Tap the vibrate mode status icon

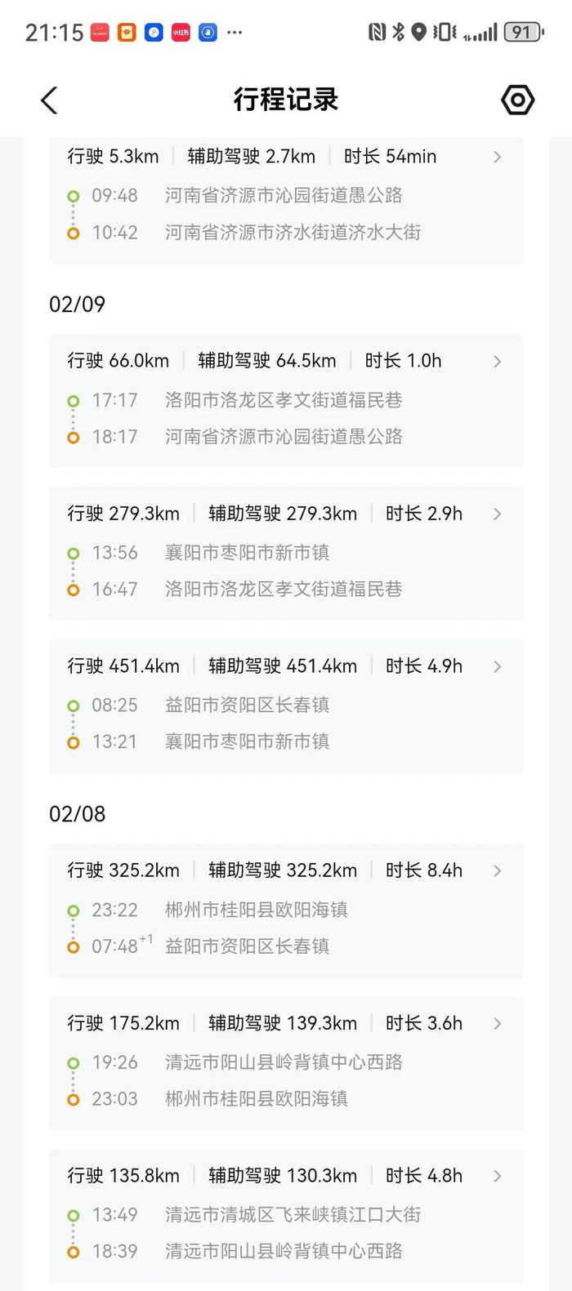[x=445, y=32]
